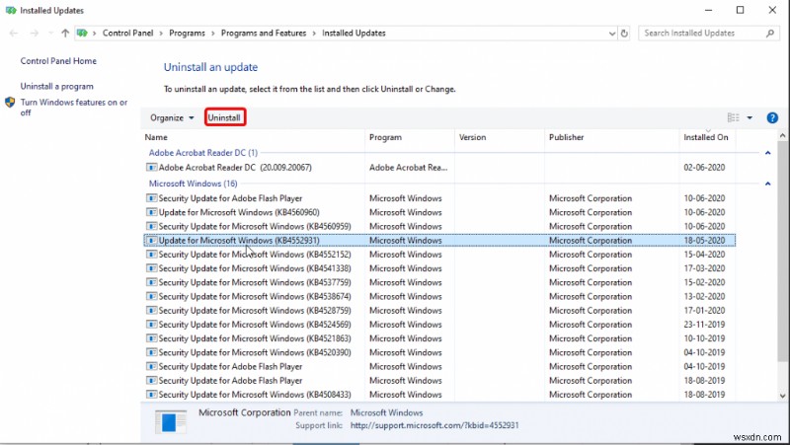Click the icon of the KB4538674 update

151,296
